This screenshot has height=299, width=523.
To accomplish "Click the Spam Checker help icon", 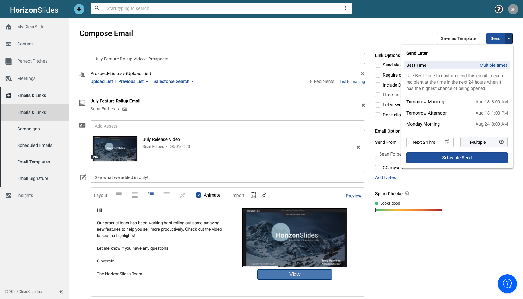I will click(407, 193).
